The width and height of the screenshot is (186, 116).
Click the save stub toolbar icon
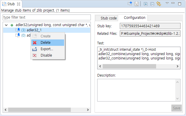tap(136, 4)
